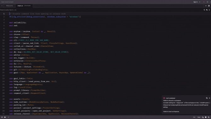Click the ExtensionHostProxy identifier

coord(35,61)
